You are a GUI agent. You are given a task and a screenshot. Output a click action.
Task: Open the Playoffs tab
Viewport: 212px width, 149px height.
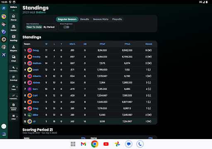(117, 19)
